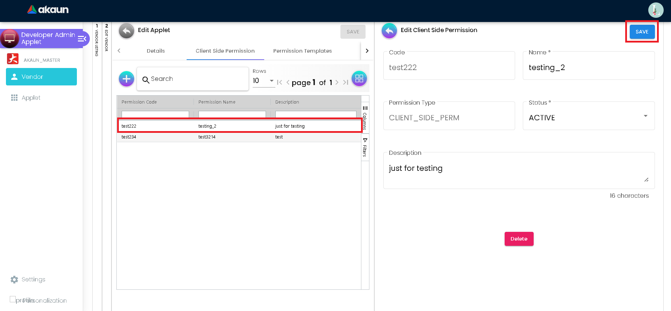Open the user avatar in top bar
This screenshot has width=671, height=311.
[x=655, y=10]
